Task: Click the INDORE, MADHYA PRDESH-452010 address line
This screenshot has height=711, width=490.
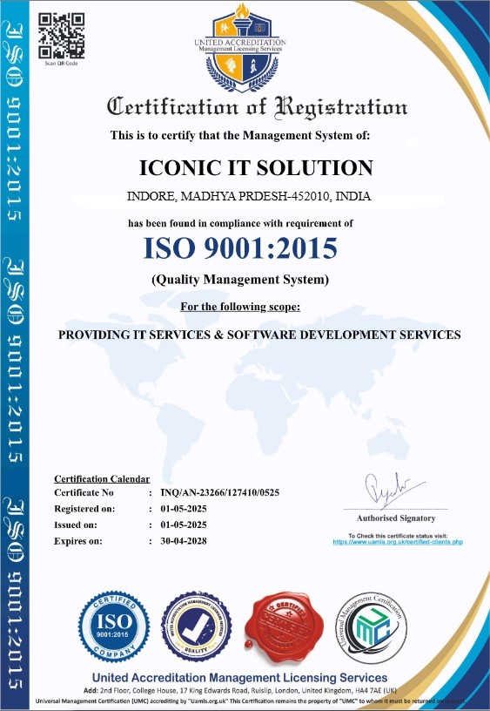Action: tap(249, 196)
